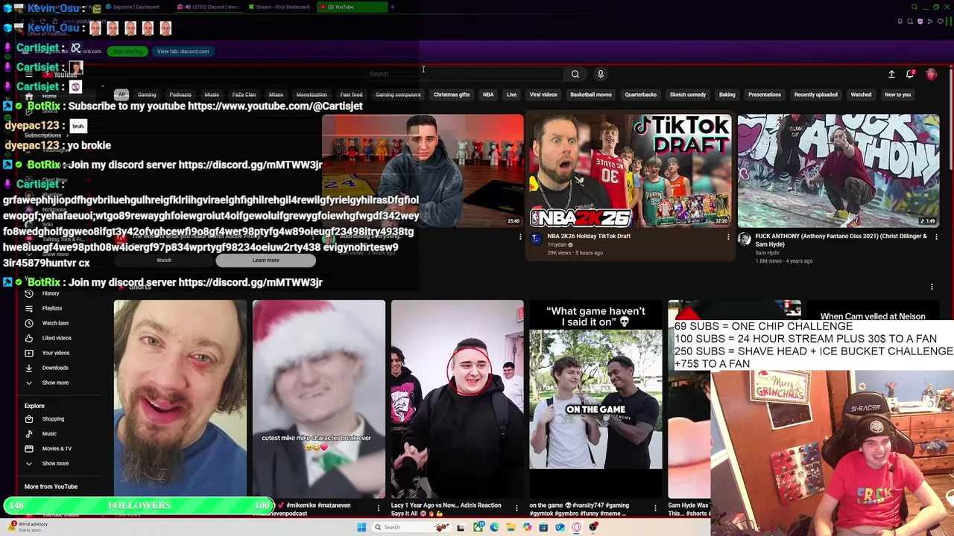This screenshot has width=954, height=536.
Task: Select the Watched filter chip
Action: point(861,95)
